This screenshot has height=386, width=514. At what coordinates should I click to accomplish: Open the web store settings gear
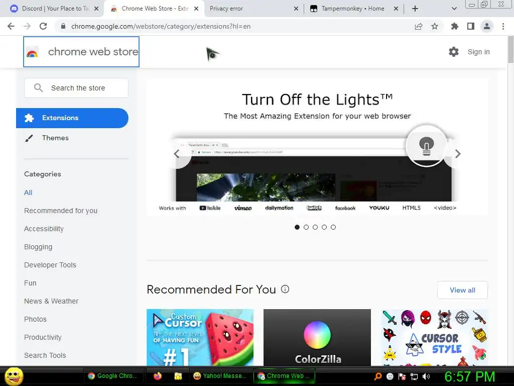click(x=454, y=52)
